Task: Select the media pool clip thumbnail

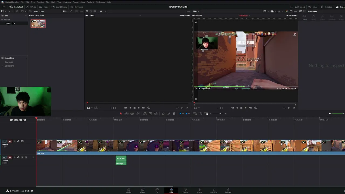Action: point(38,24)
